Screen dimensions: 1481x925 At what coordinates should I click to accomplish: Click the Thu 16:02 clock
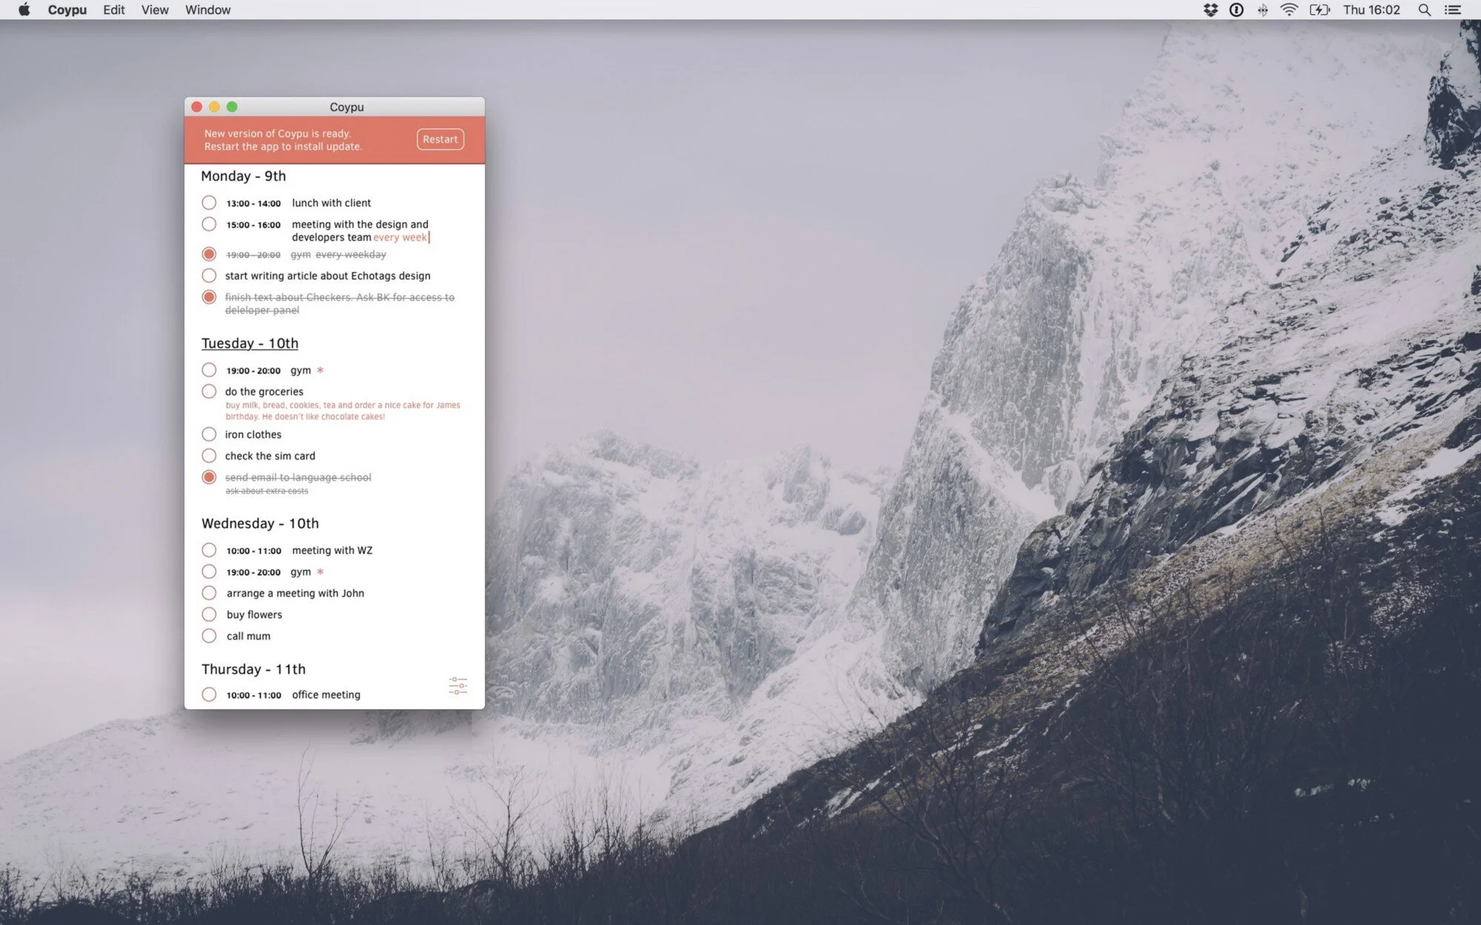pos(1371,10)
